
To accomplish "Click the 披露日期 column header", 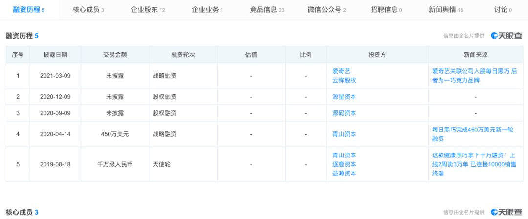I will point(55,55).
